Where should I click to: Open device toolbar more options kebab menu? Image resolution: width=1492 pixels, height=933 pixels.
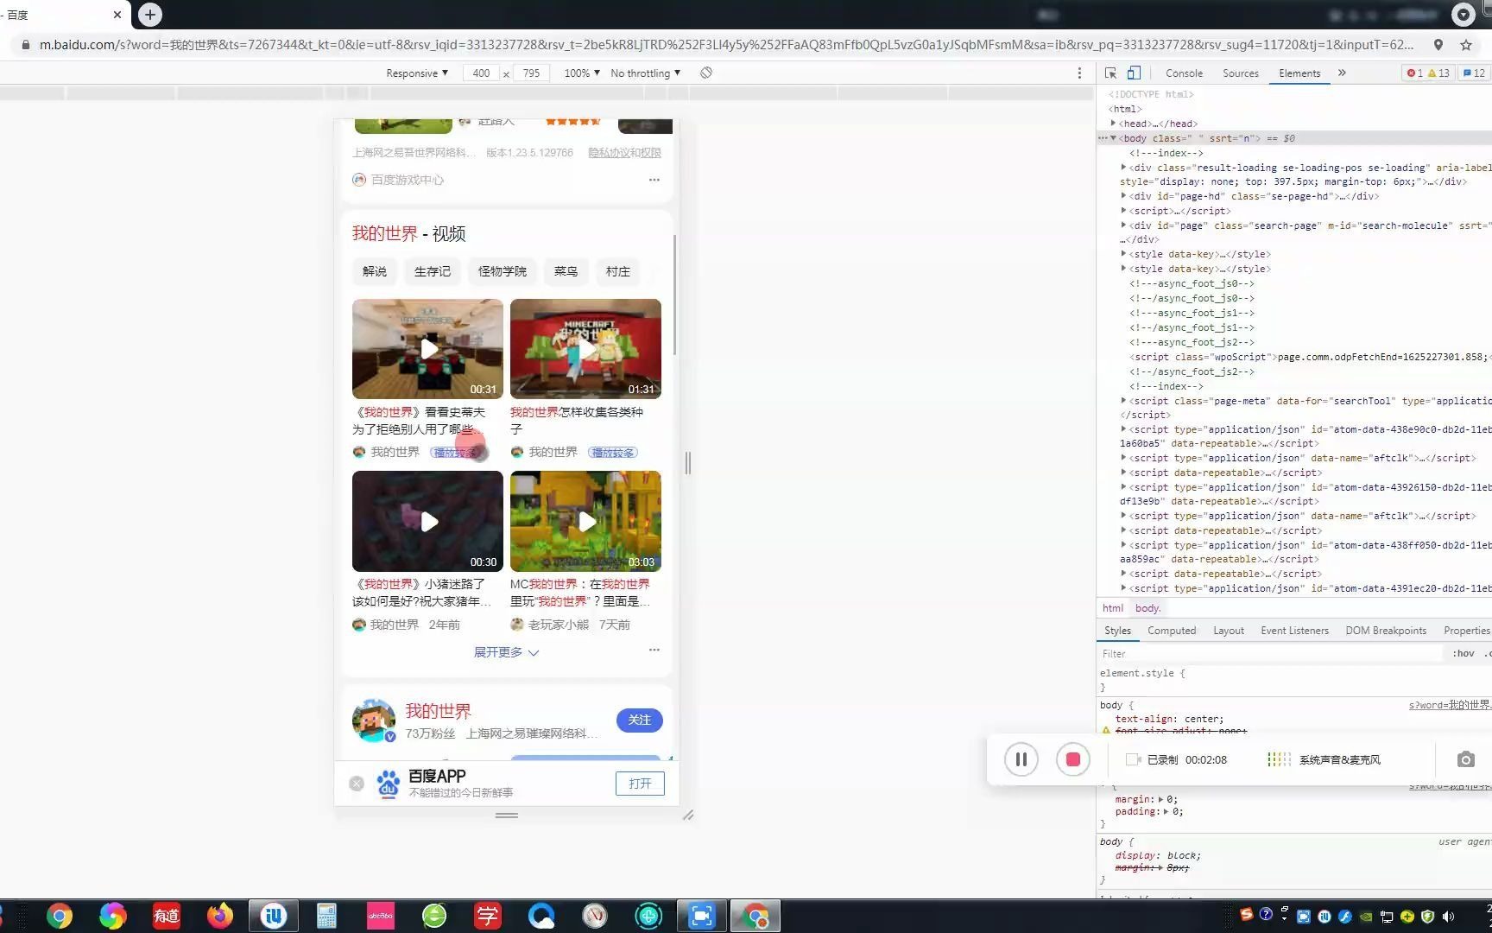click(x=1079, y=73)
